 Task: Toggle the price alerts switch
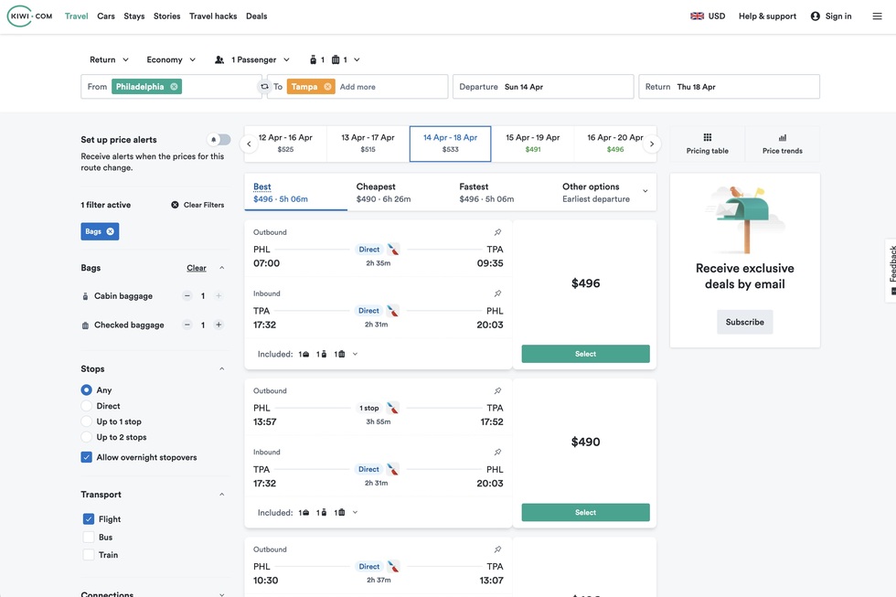(219, 140)
